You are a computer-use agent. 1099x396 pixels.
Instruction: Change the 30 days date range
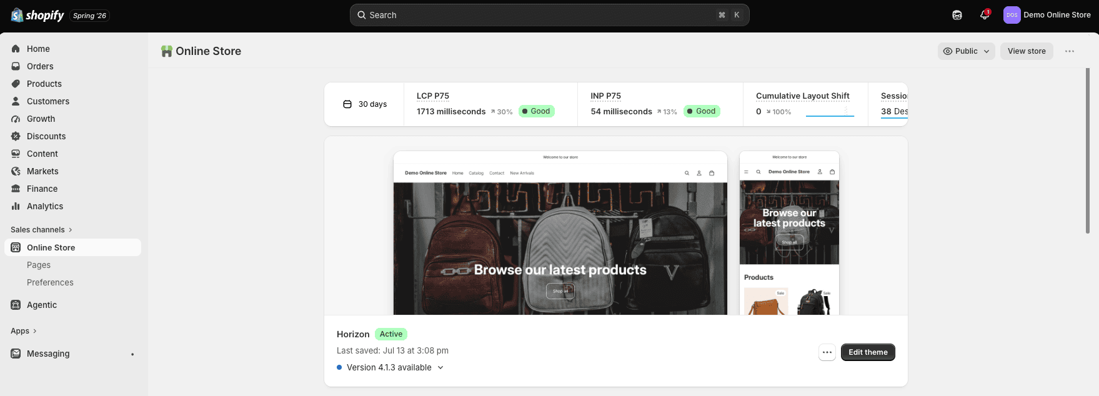[x=365, y=104]
